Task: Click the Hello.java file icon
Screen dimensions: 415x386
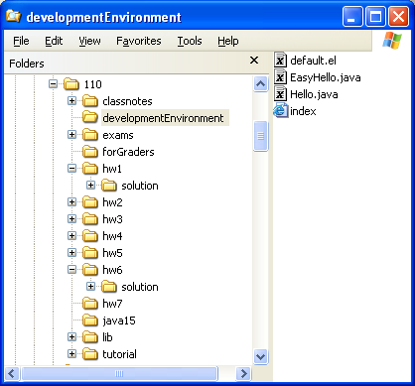Action: point(280,94)
